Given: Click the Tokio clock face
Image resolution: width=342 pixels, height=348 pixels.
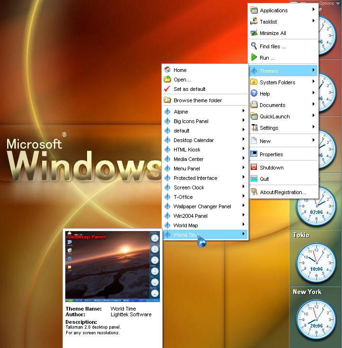Looking at the screenshot, I should (316, 263).
